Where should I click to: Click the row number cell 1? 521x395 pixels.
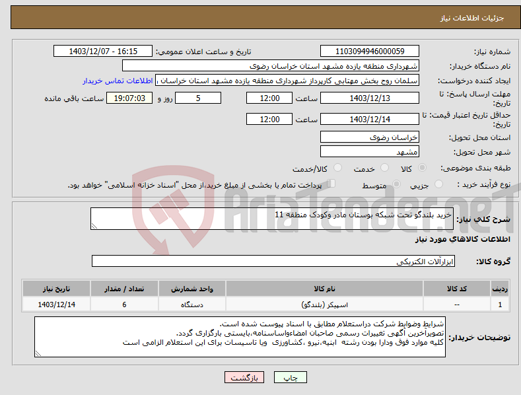[x=500, y=305]
